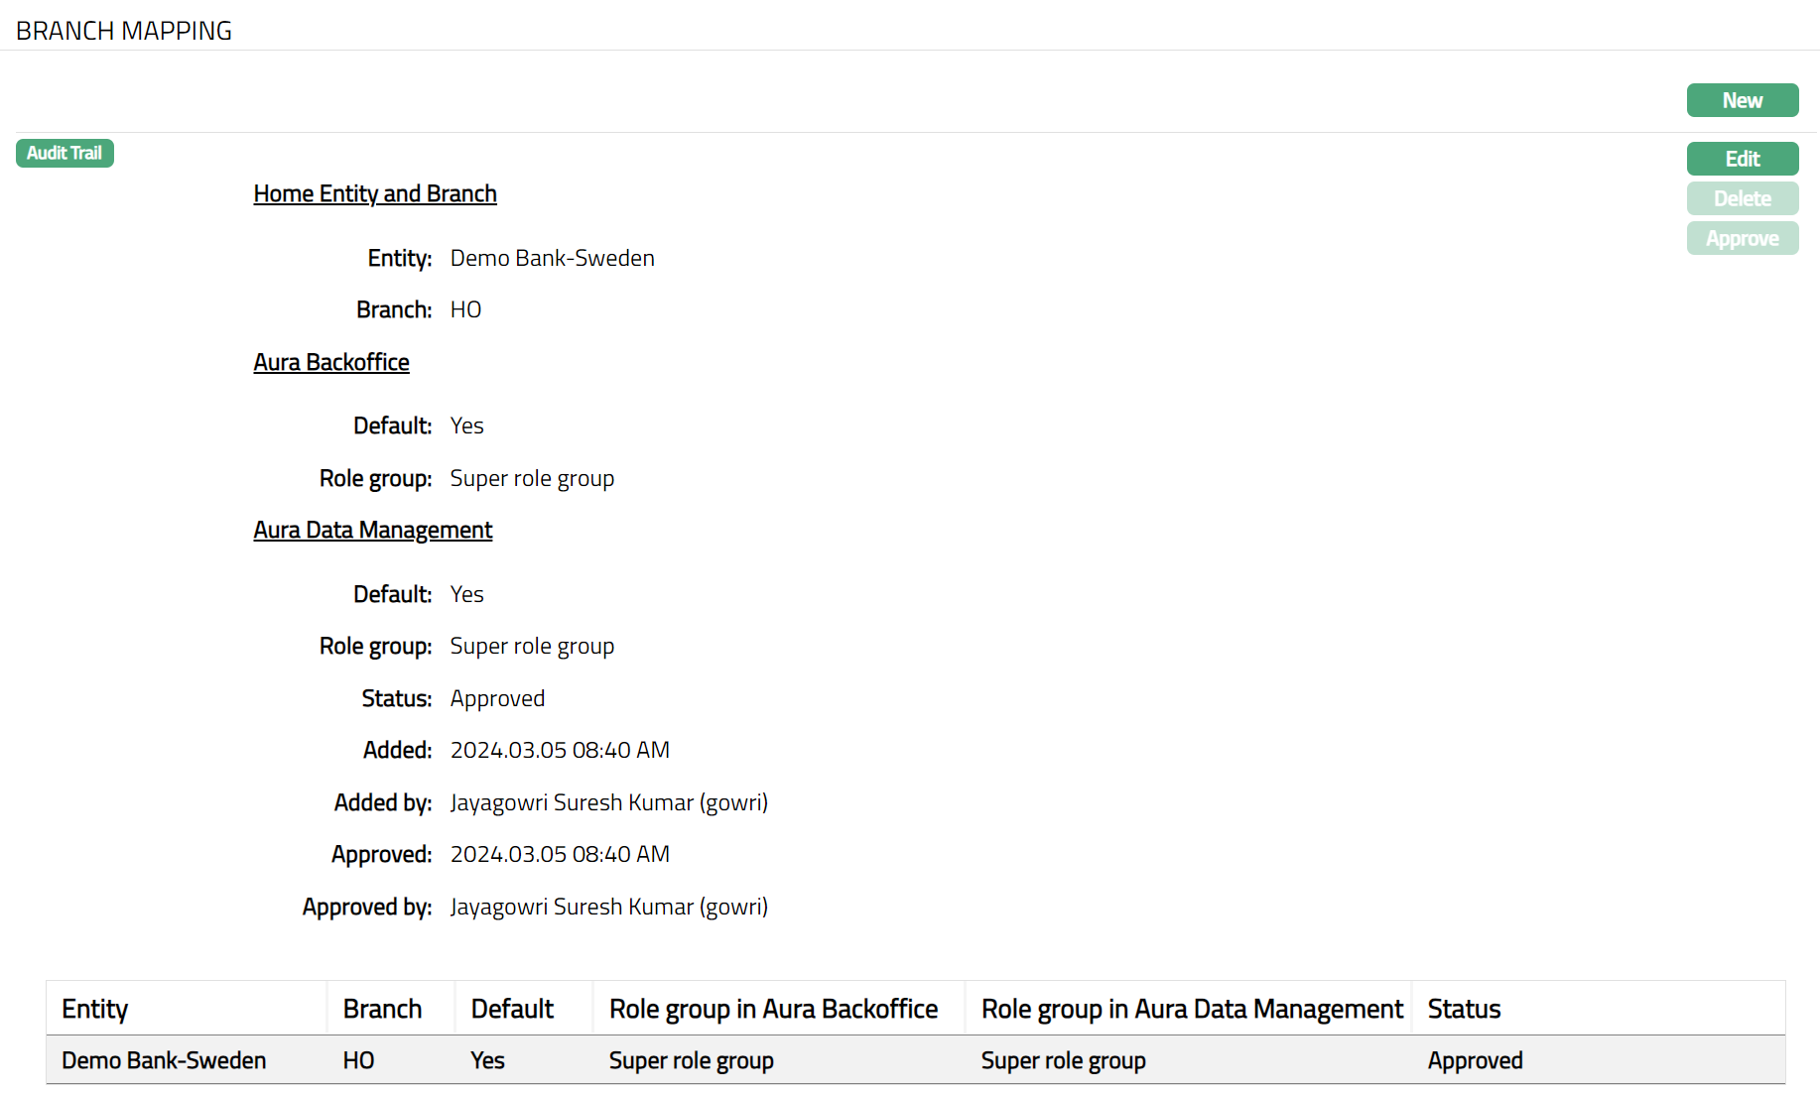Viewport: 1820px width, 1095px height.
Task: Select the Demo Bank-Sweden table row cell
Action: click(x=164, y=1060)
